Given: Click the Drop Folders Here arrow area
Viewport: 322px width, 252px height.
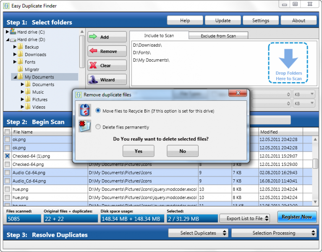Looking at the screenshot, I should tap(288, 63).
